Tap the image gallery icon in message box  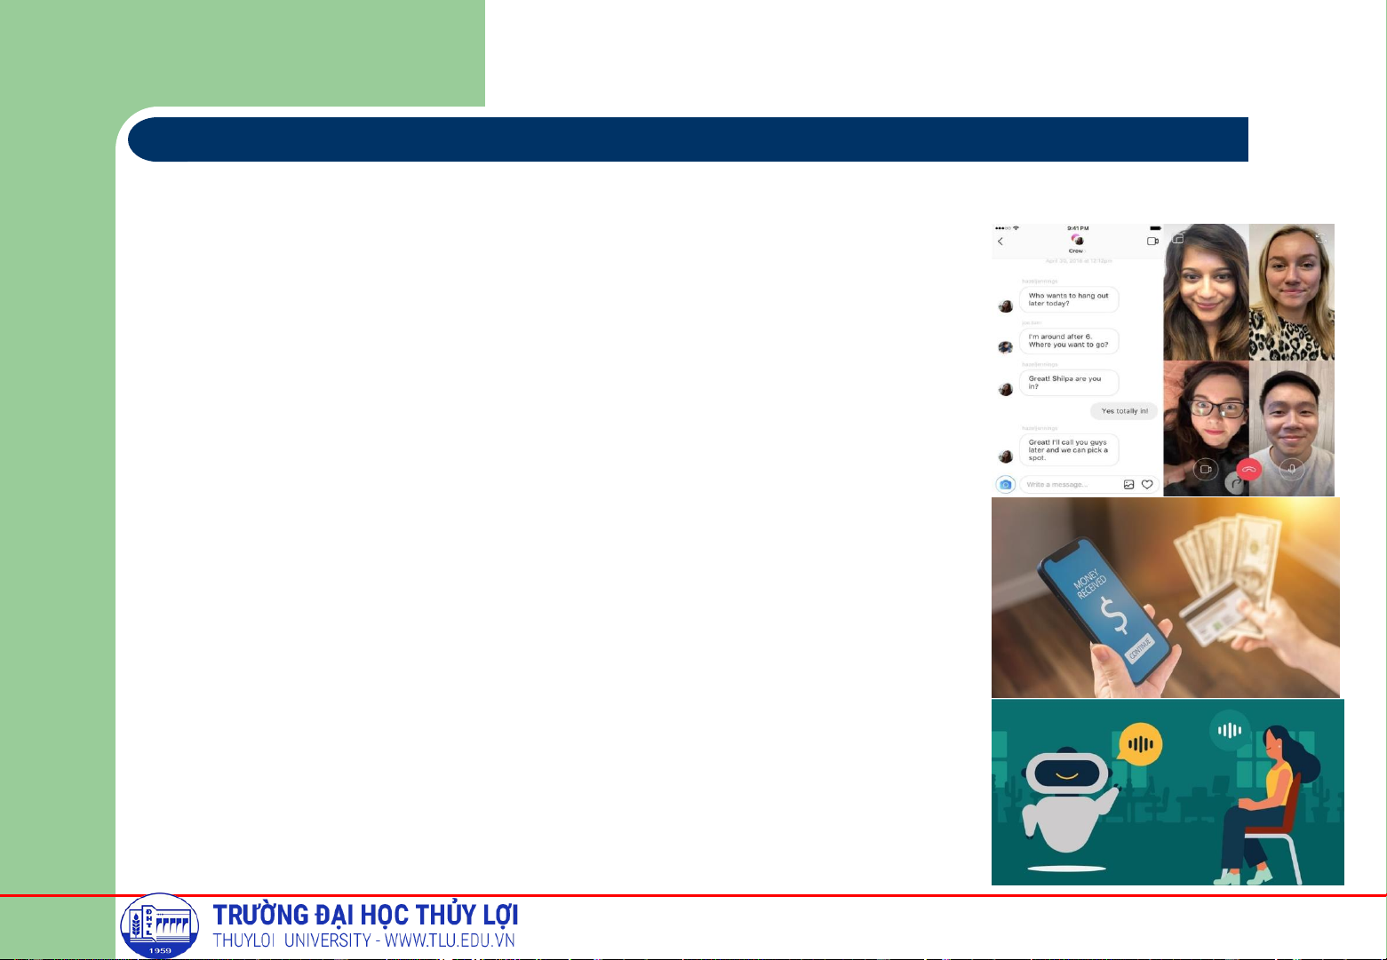1128,485
